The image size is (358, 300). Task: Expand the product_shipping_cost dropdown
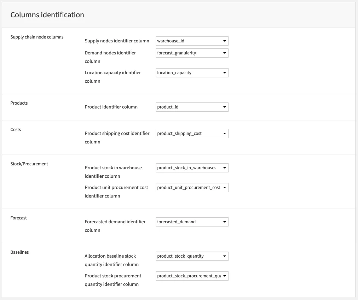click(192, 134)
